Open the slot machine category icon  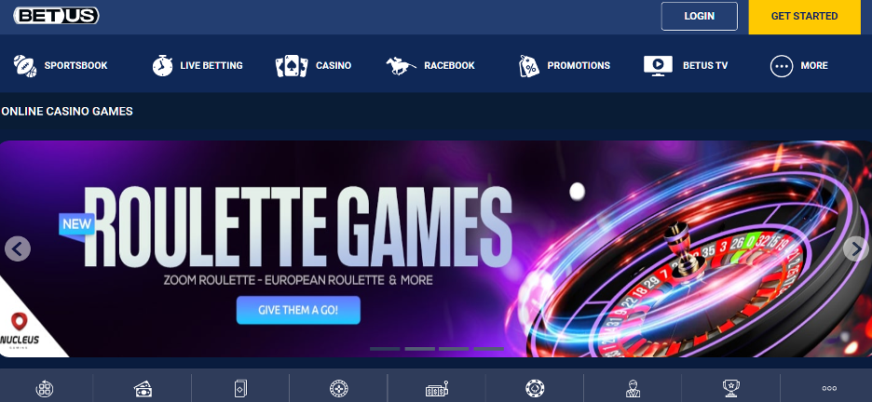pos(437,389)
